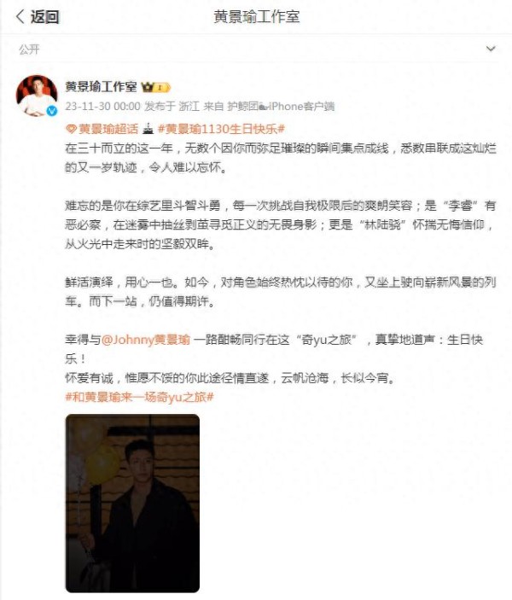The width and height of the screenshot is (512, 600).
Task: Open the 公开 filter label
Action: 29,49
